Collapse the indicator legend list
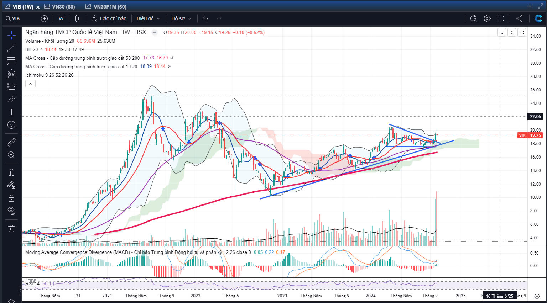This screenshot has width=547, height=303. point(30,84)
